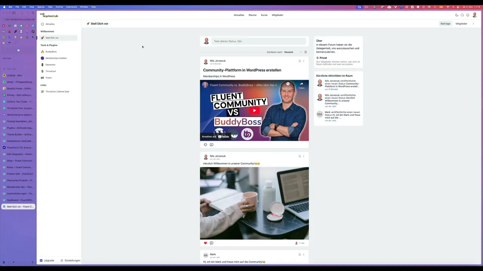Switch to the Beiträge tab
Screen dimensions: 483x271
(445, 24)
